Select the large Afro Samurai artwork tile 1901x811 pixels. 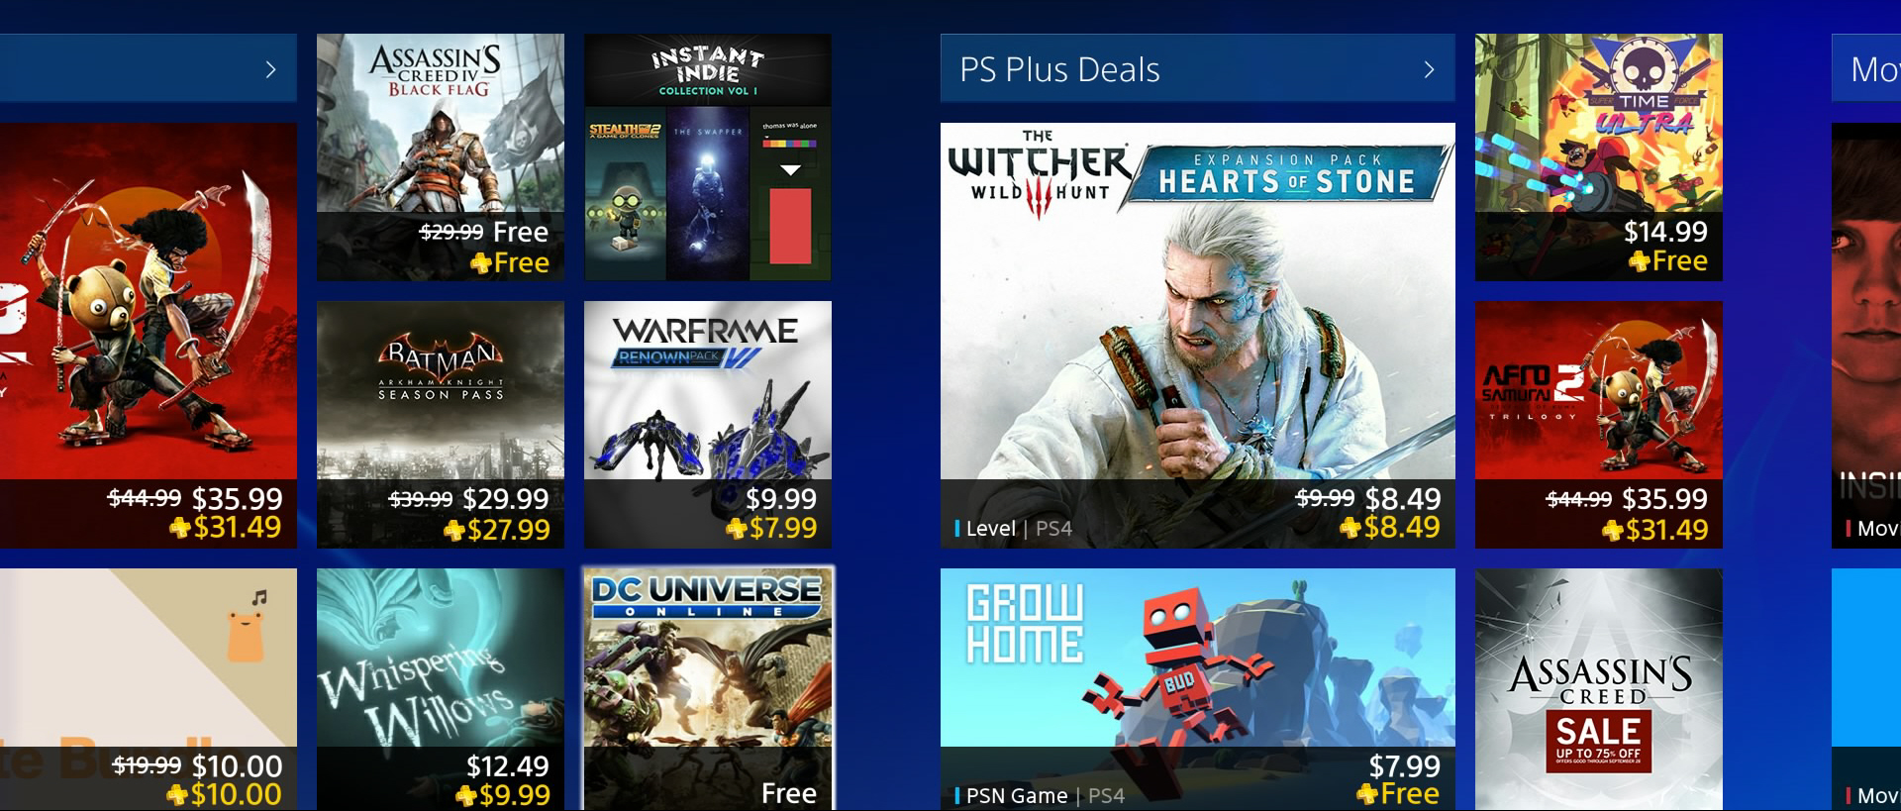coord(149,336)
